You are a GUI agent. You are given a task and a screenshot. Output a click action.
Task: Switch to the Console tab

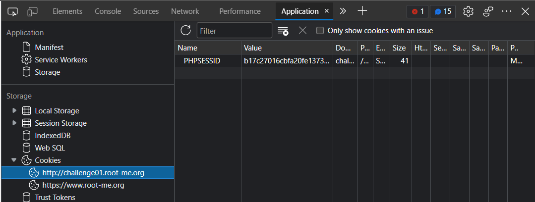[108, 11]
